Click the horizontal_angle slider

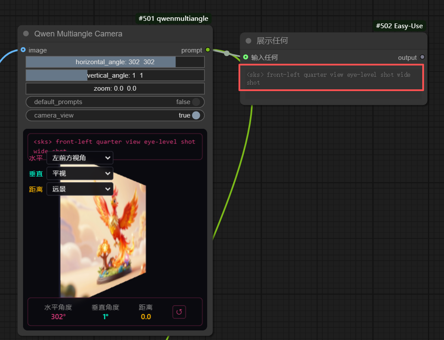coord(115,62)
